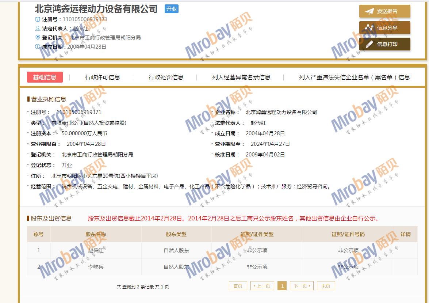Go to the 首页 first page button

pyautogui.click(x=238, y=286)
